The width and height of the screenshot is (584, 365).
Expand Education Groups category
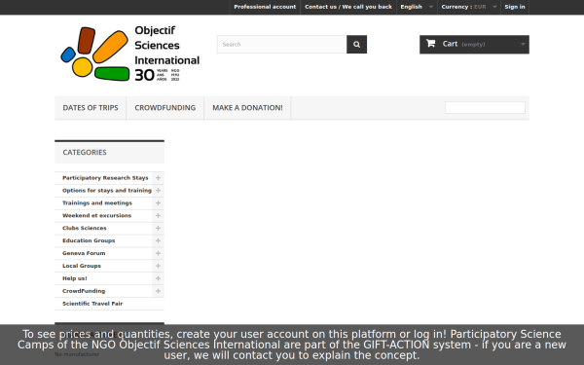click(158, 241)
